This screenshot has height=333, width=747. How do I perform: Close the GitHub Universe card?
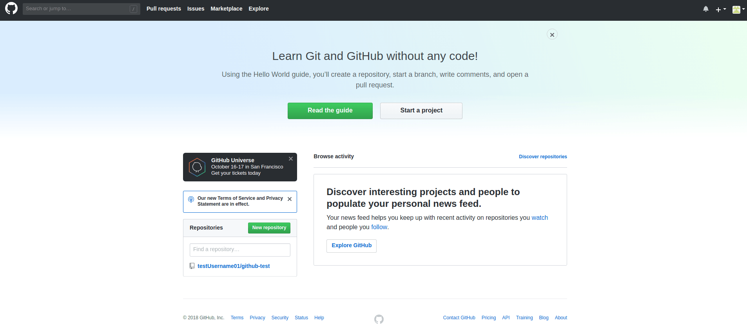[291, 159]
